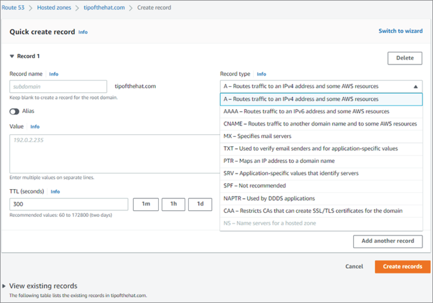Image resolution: width=433 pixels, height=303 pixels.
Task: Pick MX mail servers record type
Action: 321,136
